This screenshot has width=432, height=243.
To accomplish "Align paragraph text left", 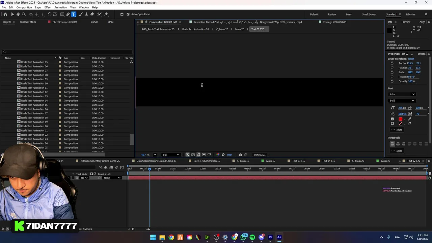I will (392, 144).
